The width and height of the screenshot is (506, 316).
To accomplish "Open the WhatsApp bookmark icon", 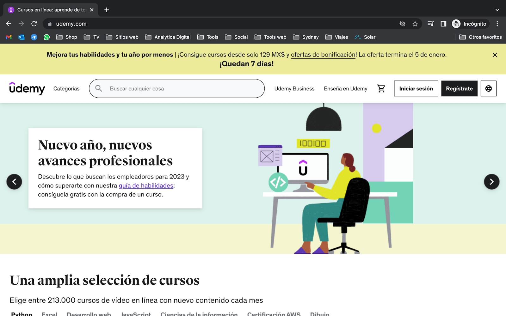I will pos(47,37).
